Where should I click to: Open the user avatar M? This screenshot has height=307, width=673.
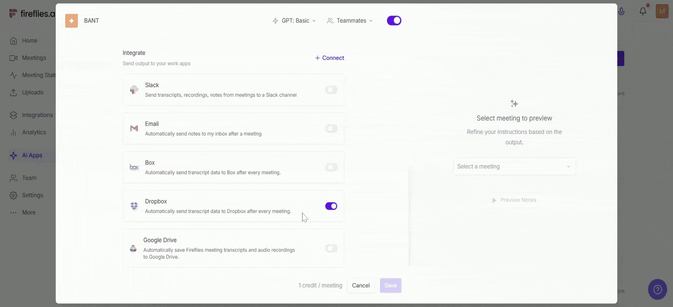click(x=662, y=12)
